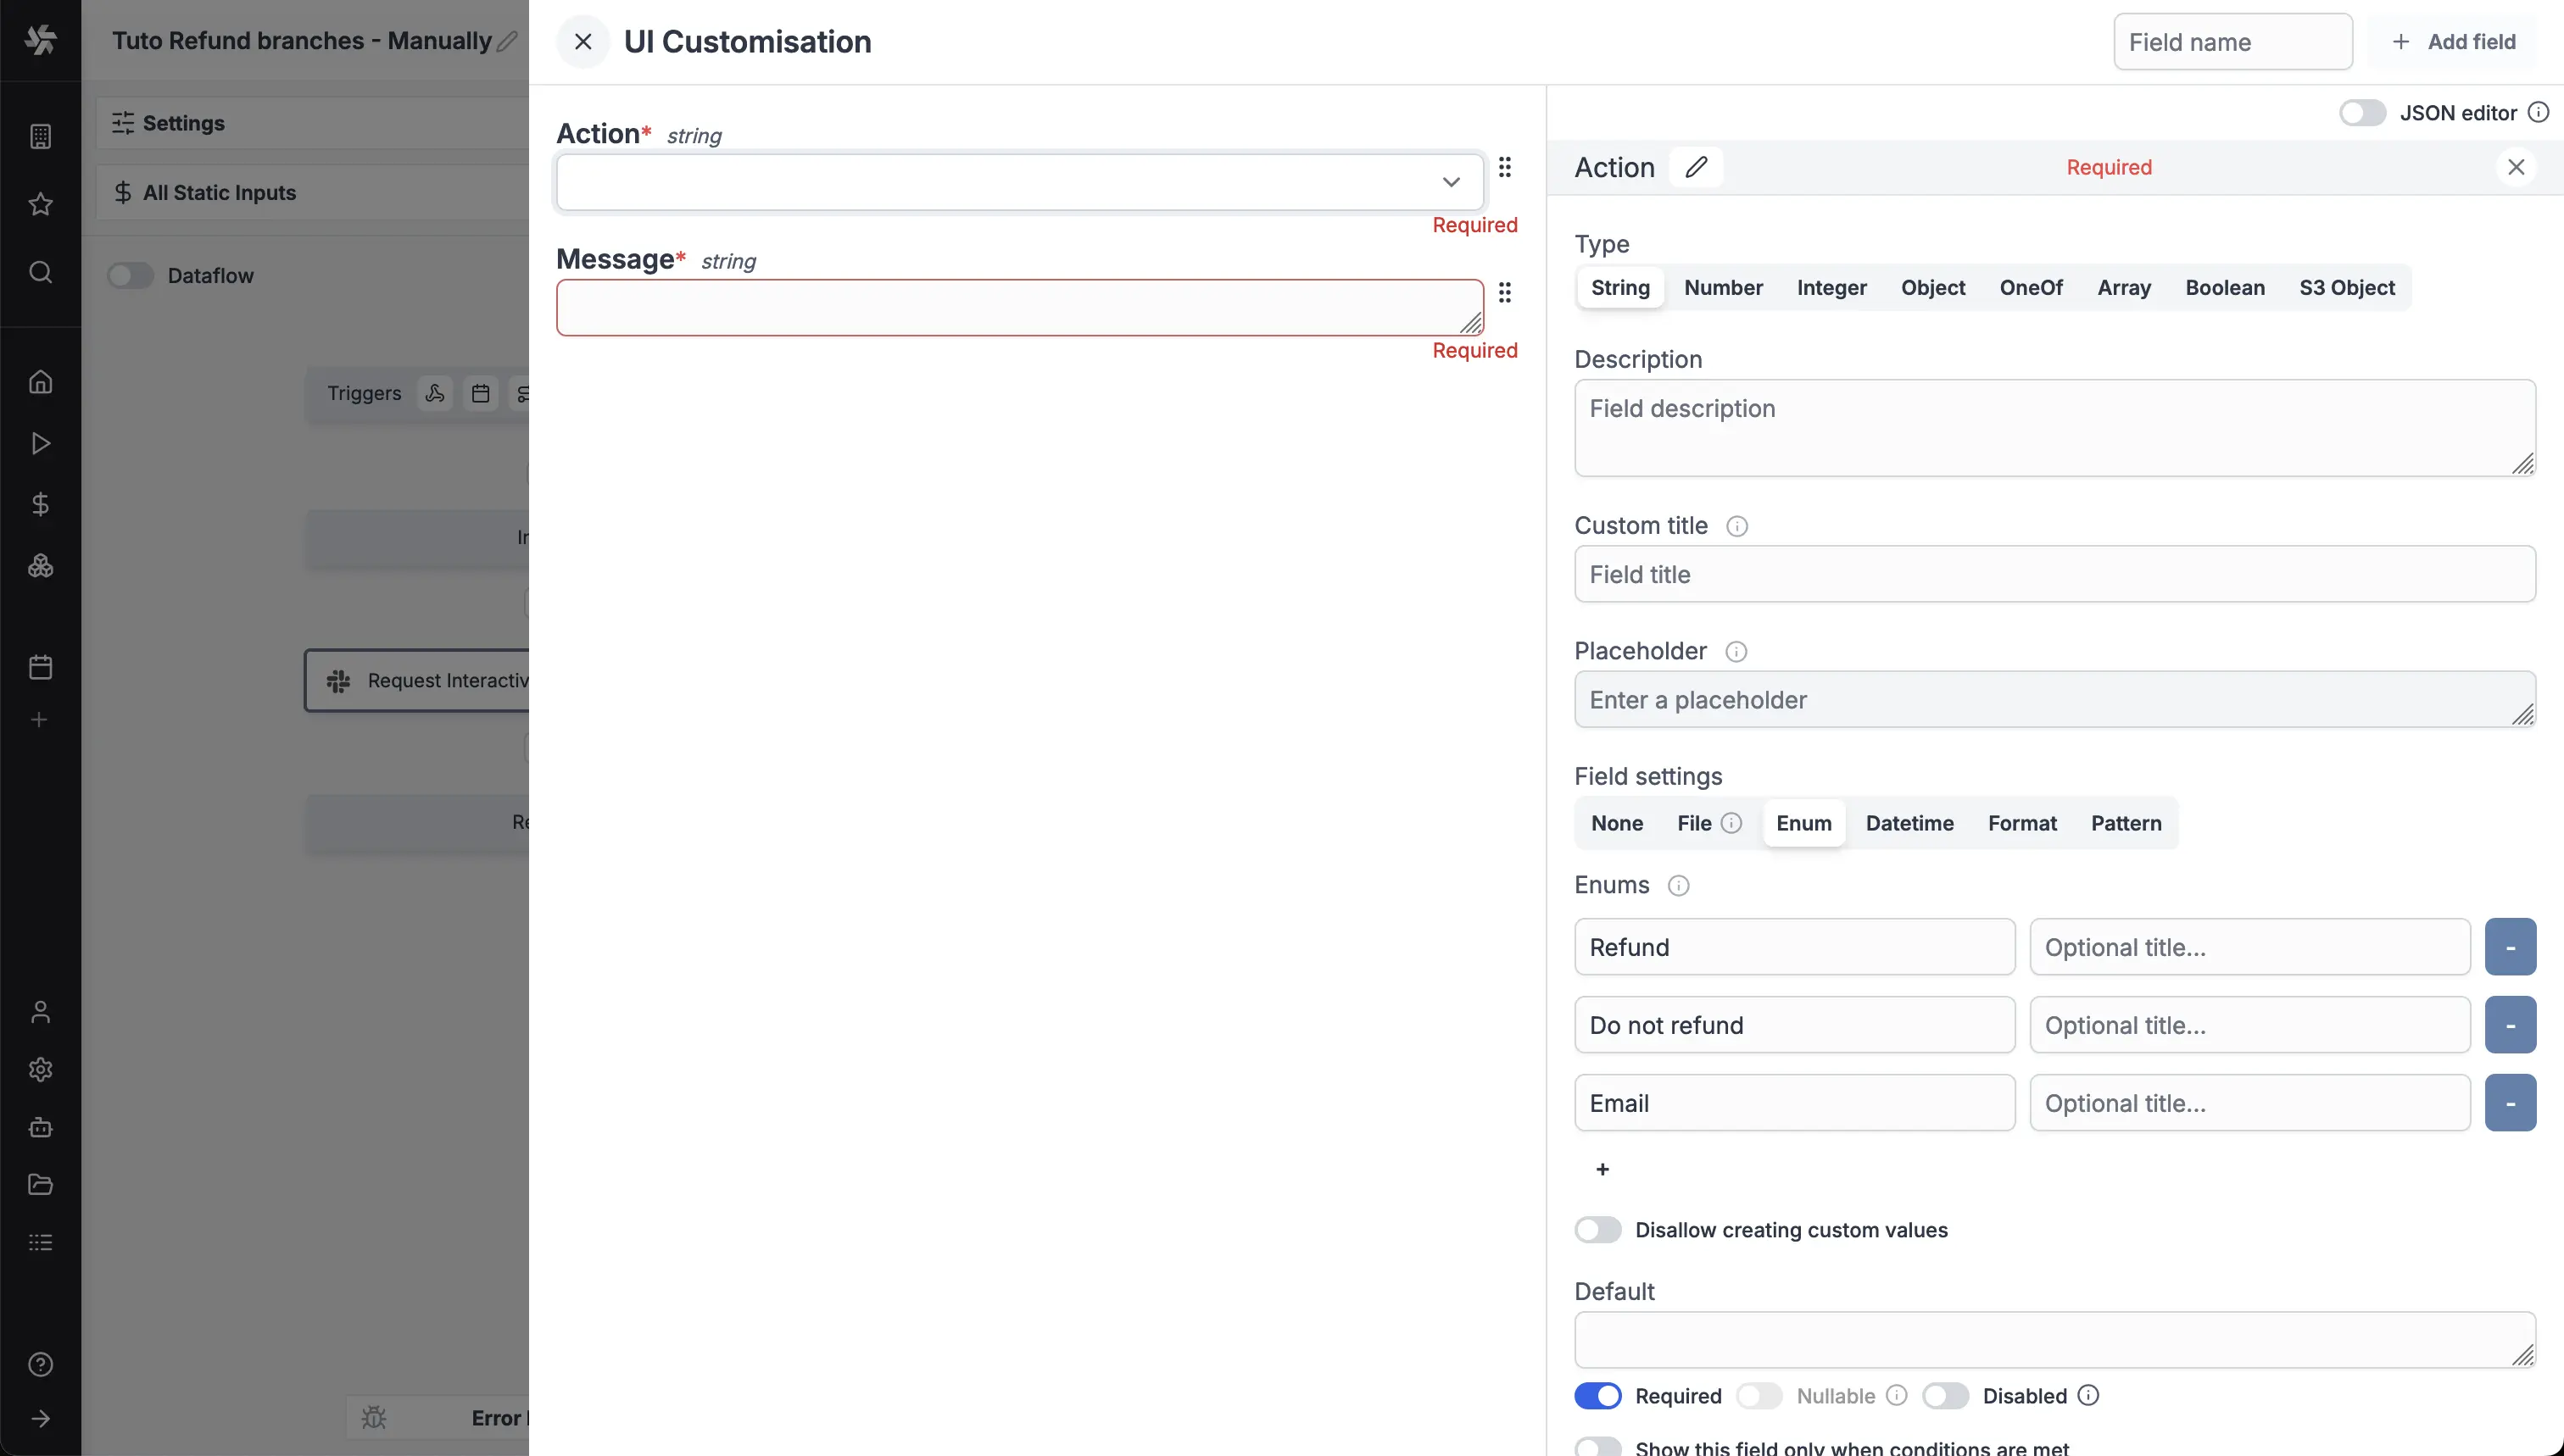Enable the JSON editor toggle
This screenshot has height=1456, width=2564.
point(2362,112)
